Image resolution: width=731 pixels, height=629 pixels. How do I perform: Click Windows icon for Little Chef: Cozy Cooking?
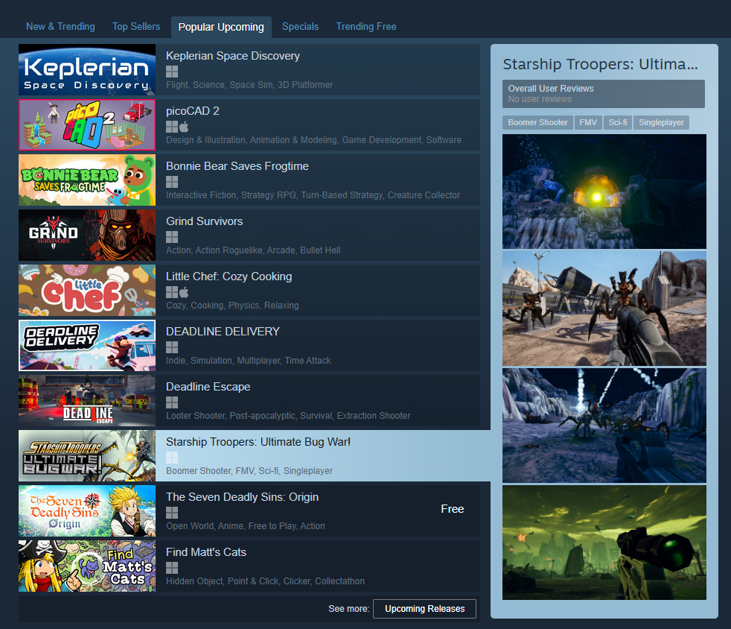click(172, 292)
